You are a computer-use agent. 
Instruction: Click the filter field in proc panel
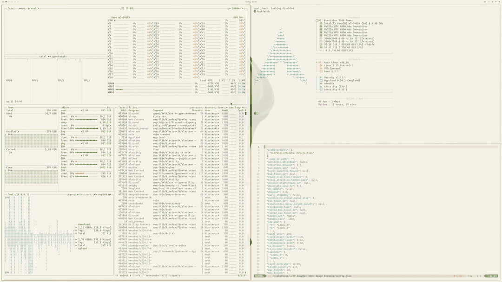tap(132, 108)
